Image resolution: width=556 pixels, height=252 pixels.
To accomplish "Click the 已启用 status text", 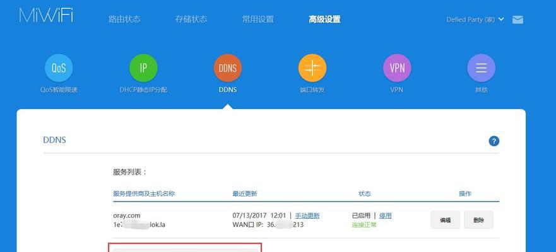I will click(361, 215).
